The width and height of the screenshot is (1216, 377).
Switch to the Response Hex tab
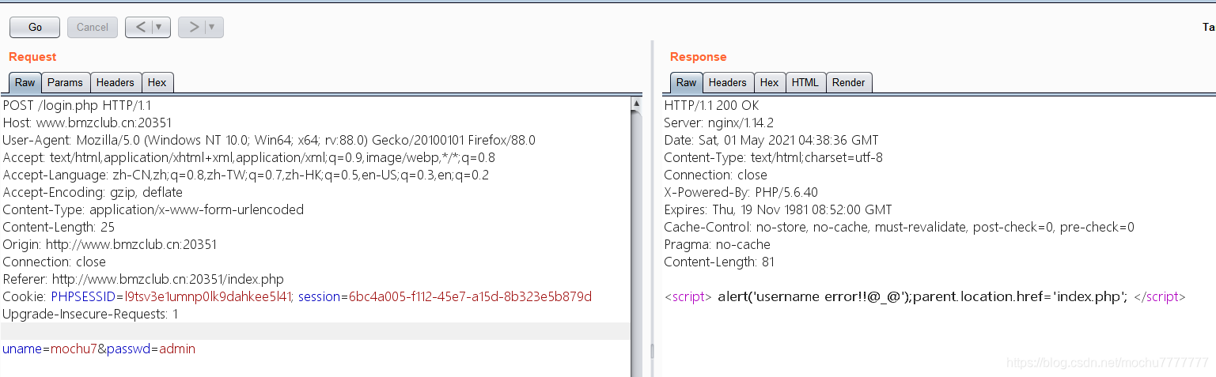(769, 82)
